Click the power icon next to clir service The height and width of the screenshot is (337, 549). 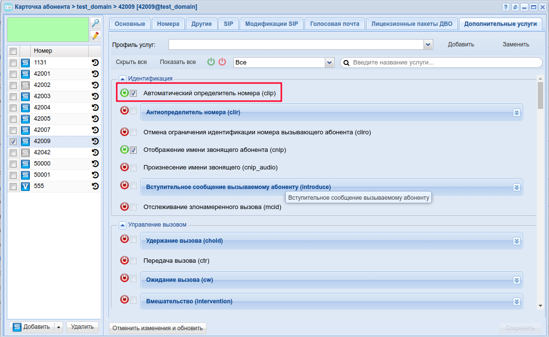tap(125, 111)
